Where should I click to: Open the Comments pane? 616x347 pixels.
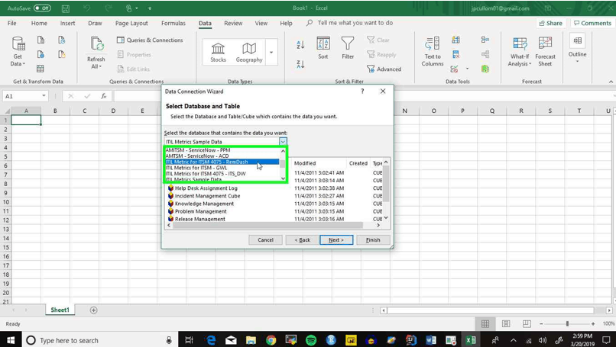point(592,23)
